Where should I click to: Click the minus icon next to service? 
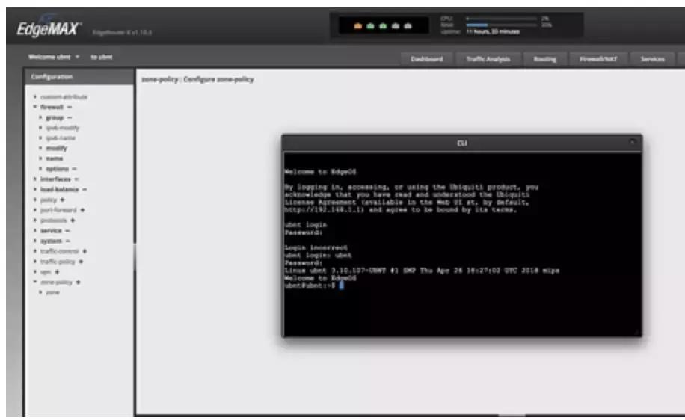67,230
